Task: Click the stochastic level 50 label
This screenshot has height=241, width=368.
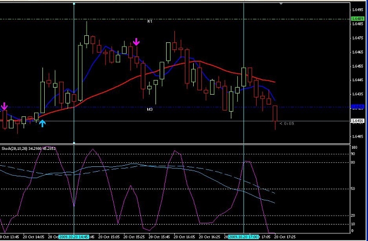Action: coord(353,189)
